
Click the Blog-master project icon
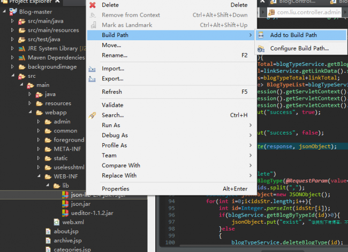pos(13,12)
